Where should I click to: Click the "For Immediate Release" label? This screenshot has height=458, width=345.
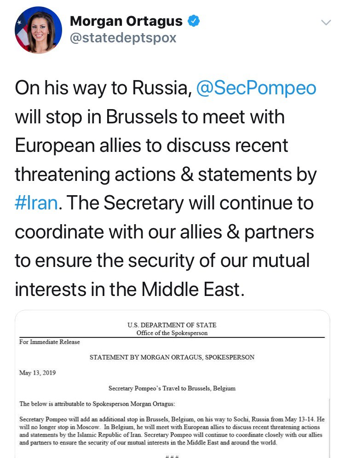(50, 342)
